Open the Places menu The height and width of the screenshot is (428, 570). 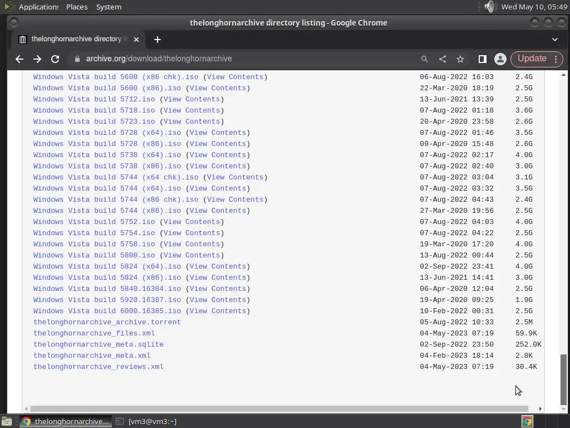[77, 7]
